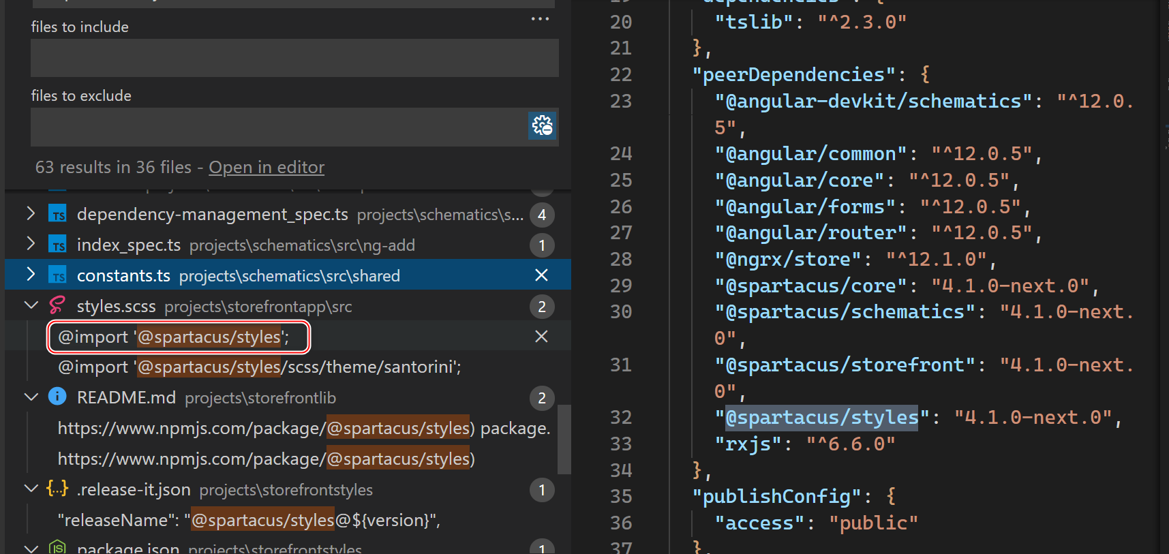The height and width of the screenshot is (554, 1169).
Task: Open the santorini theme import match
Action: (260, 367)
